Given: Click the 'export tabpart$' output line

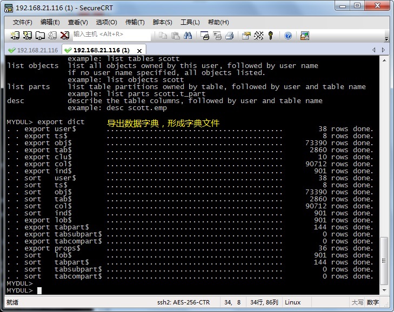Looking at the screenshot, I should coord(190,227).
